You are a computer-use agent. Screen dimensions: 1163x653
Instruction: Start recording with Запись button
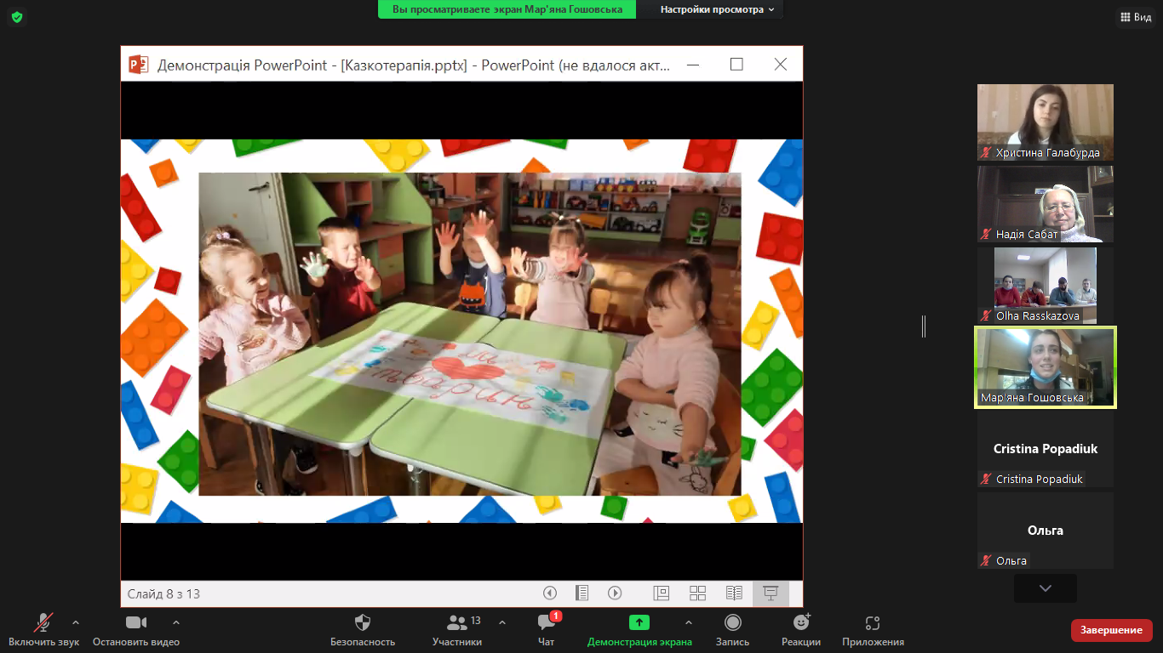pos(732,623)
